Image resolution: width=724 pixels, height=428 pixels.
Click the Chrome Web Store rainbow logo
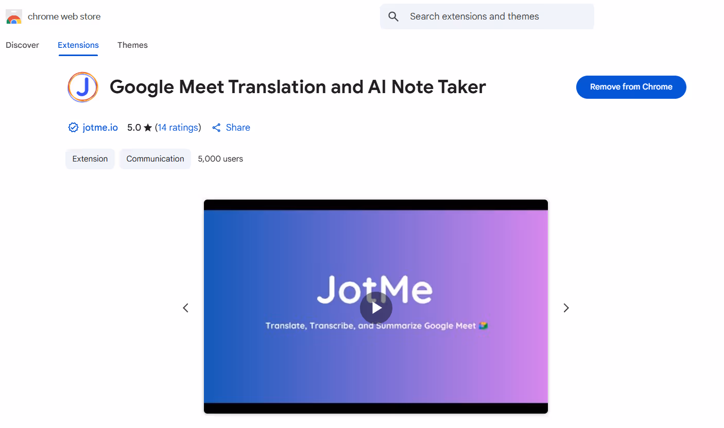coord(14,16)
